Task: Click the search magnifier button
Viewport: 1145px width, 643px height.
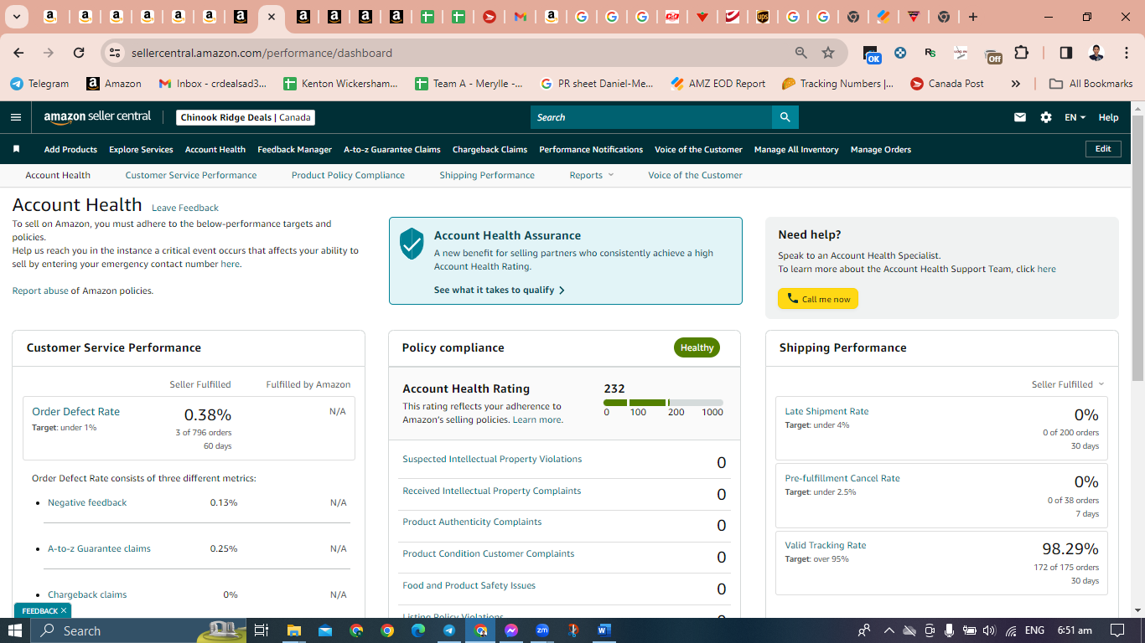Action: pos(785,117)
